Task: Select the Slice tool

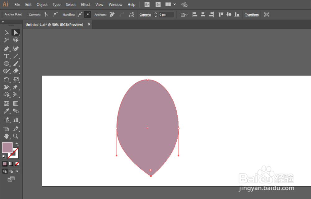Action: [16, 129]
